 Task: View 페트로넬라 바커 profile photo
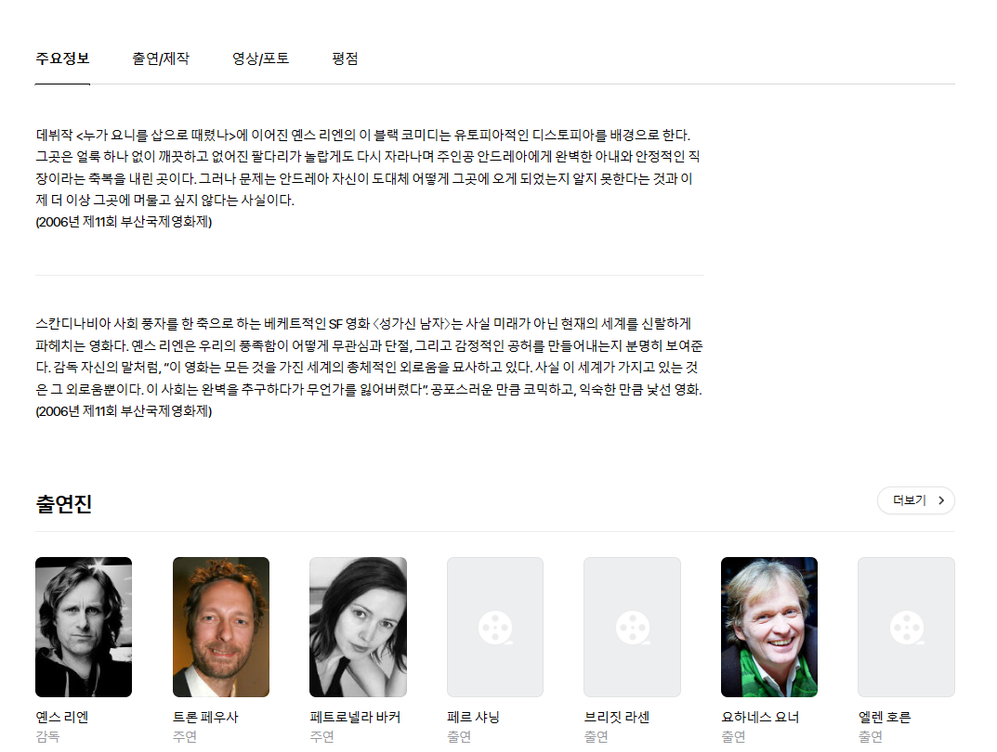coord(358,627)
